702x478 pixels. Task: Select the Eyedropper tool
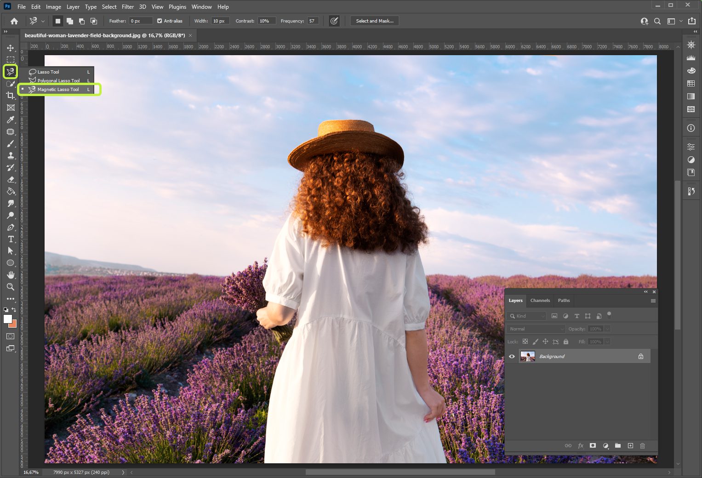coord(11,119)
